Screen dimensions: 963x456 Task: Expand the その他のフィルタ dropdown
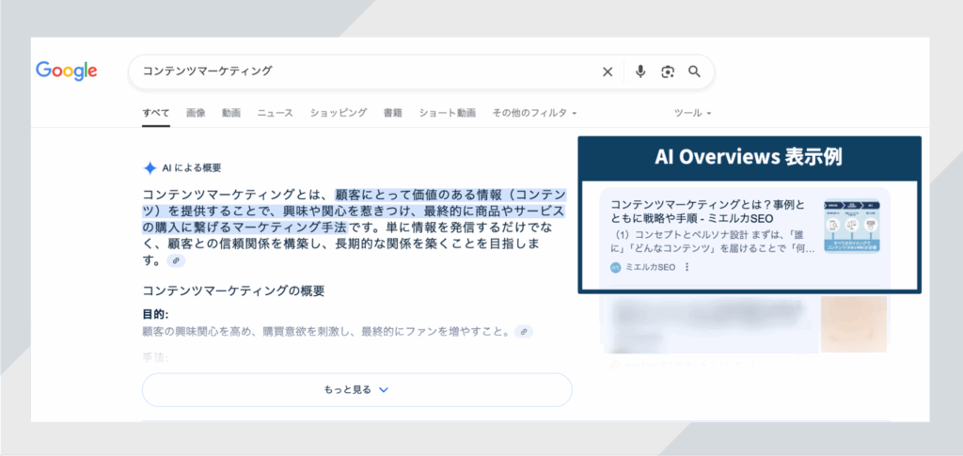tap(534, 113)
